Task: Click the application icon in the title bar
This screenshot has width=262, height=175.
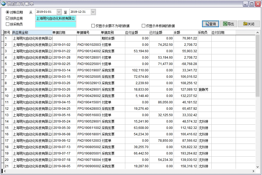Action: (x=3, y=3)
